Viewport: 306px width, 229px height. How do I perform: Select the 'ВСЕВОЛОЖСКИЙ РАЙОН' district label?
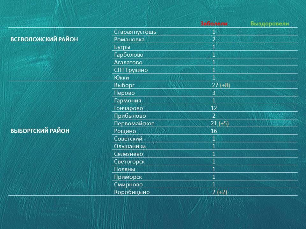44,39
